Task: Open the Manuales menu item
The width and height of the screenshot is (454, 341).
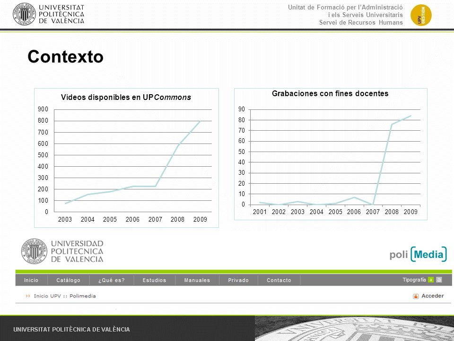Action: [x=197, y=280]
